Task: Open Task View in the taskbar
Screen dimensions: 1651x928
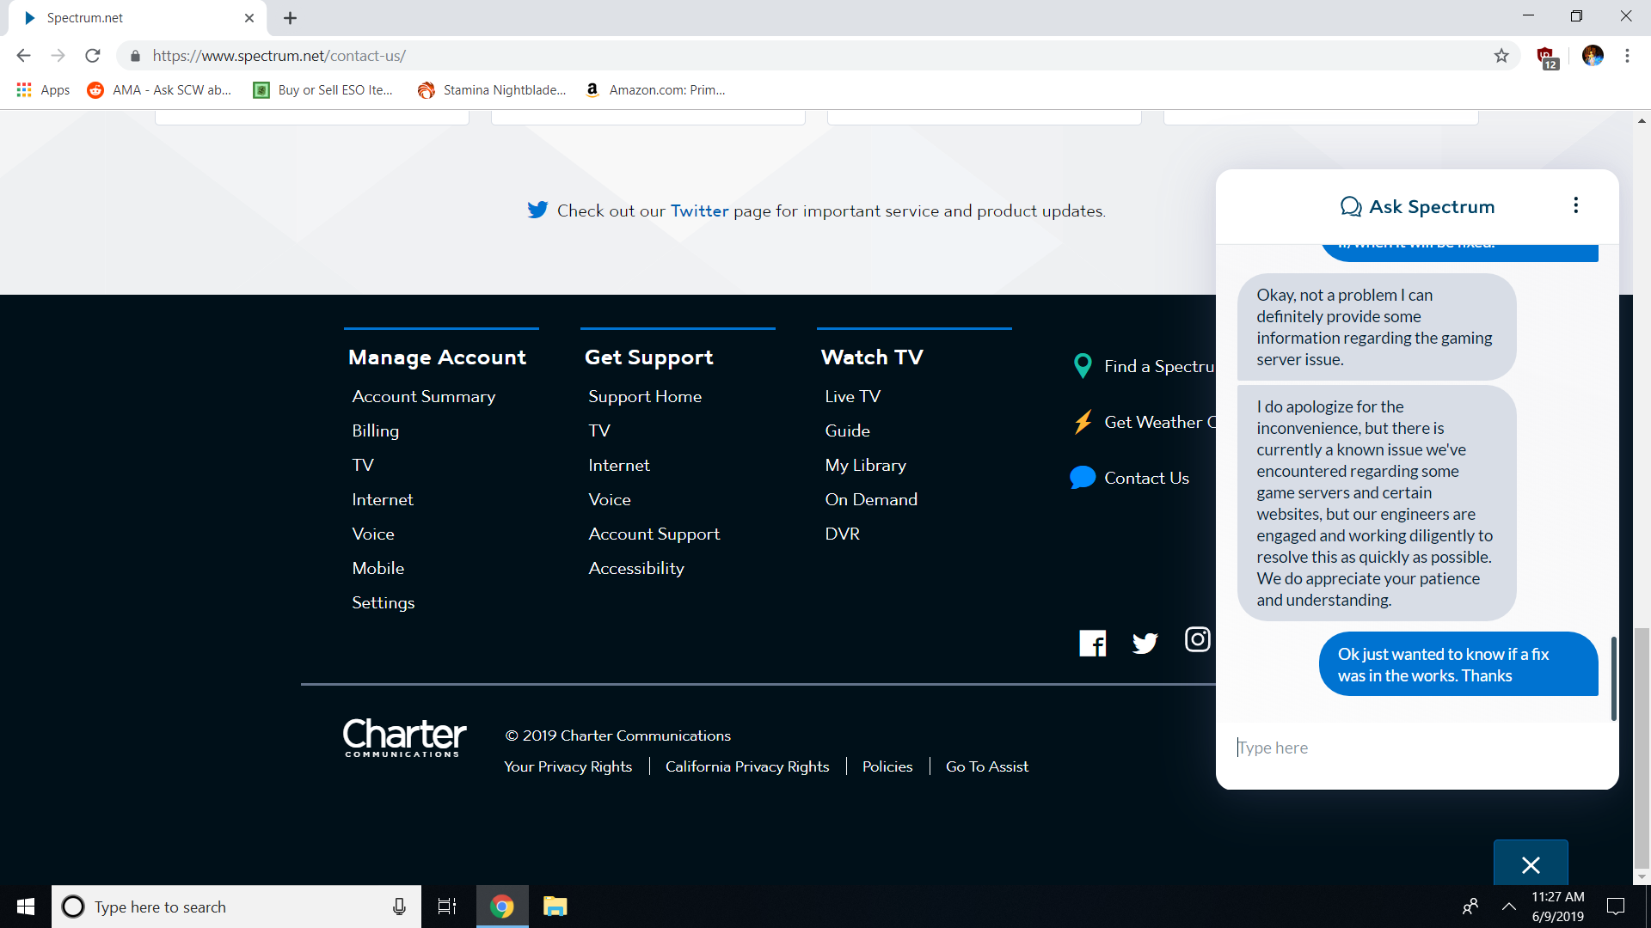Action: click(x=447, y=907)
